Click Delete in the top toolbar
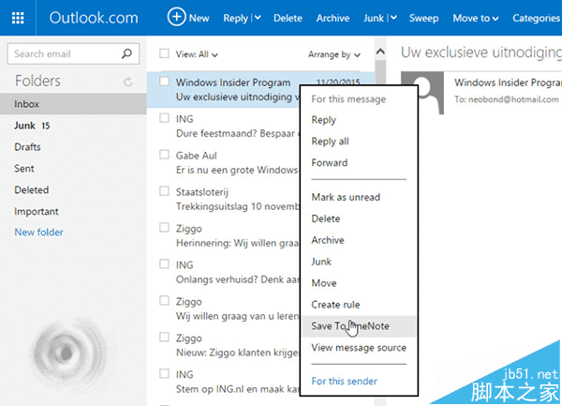The image size is (562, 406). 288,19
